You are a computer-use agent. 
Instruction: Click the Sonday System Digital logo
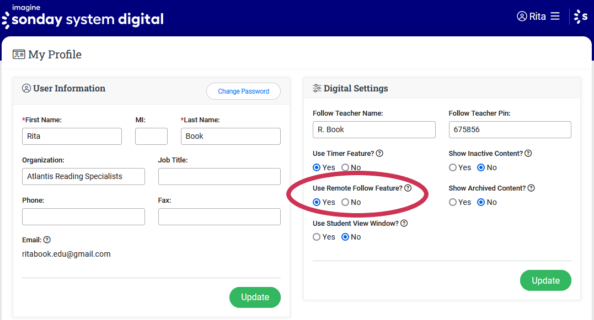(83, 18)
